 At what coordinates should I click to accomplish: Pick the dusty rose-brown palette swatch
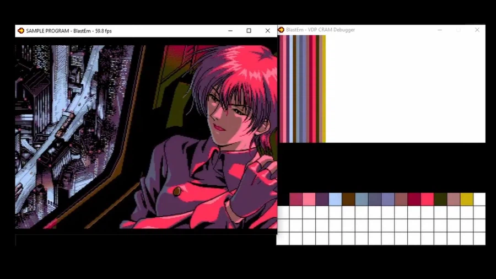pyautogui.click(x=401, y=199)
